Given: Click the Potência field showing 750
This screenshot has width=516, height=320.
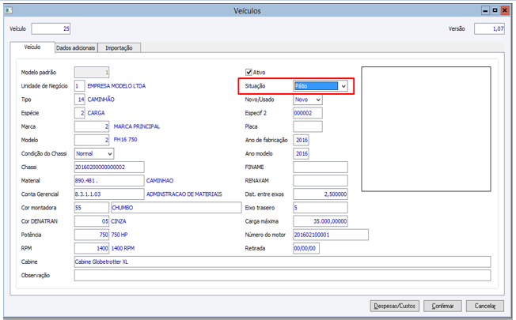Looking at the screenshot, I should pos(92,235).
